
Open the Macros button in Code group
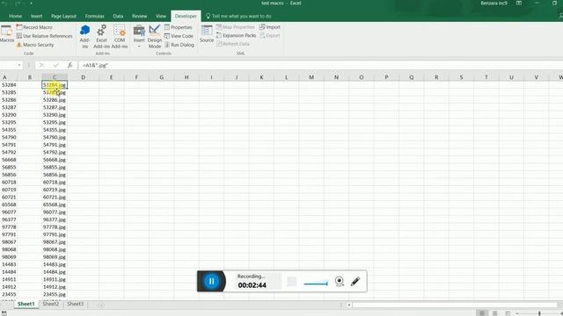point(6,34)
